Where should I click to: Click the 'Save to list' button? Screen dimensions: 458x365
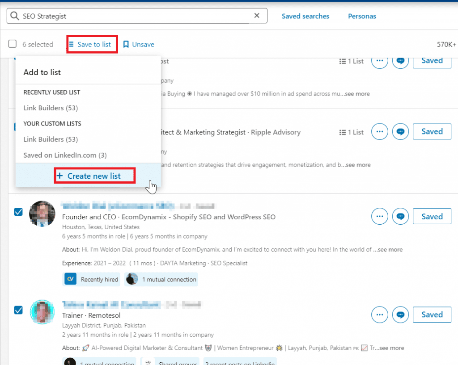click(x=92, y=44)
